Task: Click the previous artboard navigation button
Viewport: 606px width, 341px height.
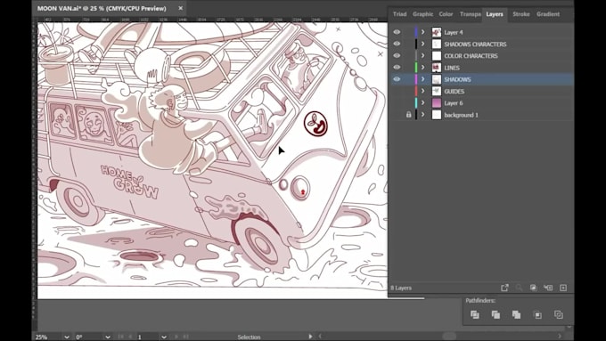Action: pyautogui.click(x=130, y=337)
